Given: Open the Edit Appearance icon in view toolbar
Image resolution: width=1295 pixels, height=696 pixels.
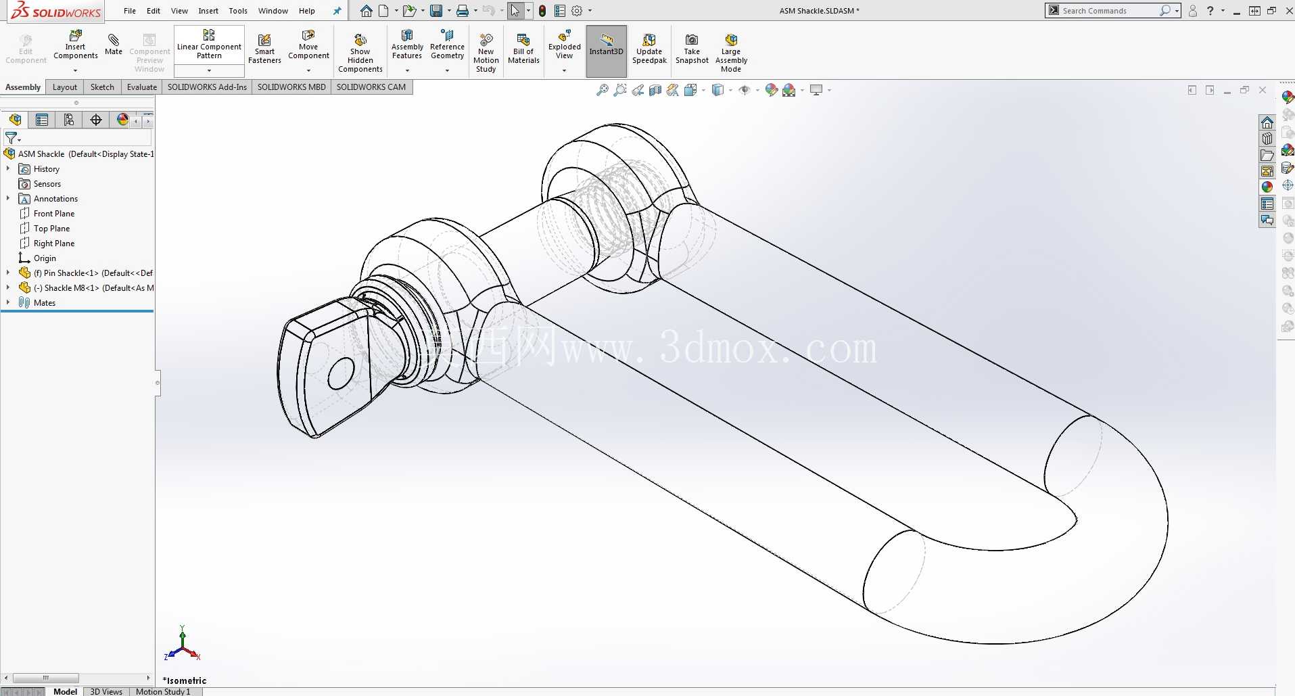Looking at the screenshot, I should (771, 90).
